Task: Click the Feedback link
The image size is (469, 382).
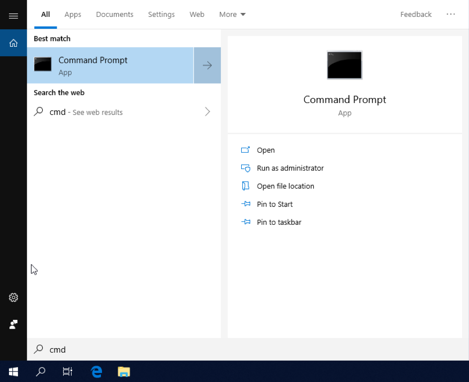Action: pos(416,14)
